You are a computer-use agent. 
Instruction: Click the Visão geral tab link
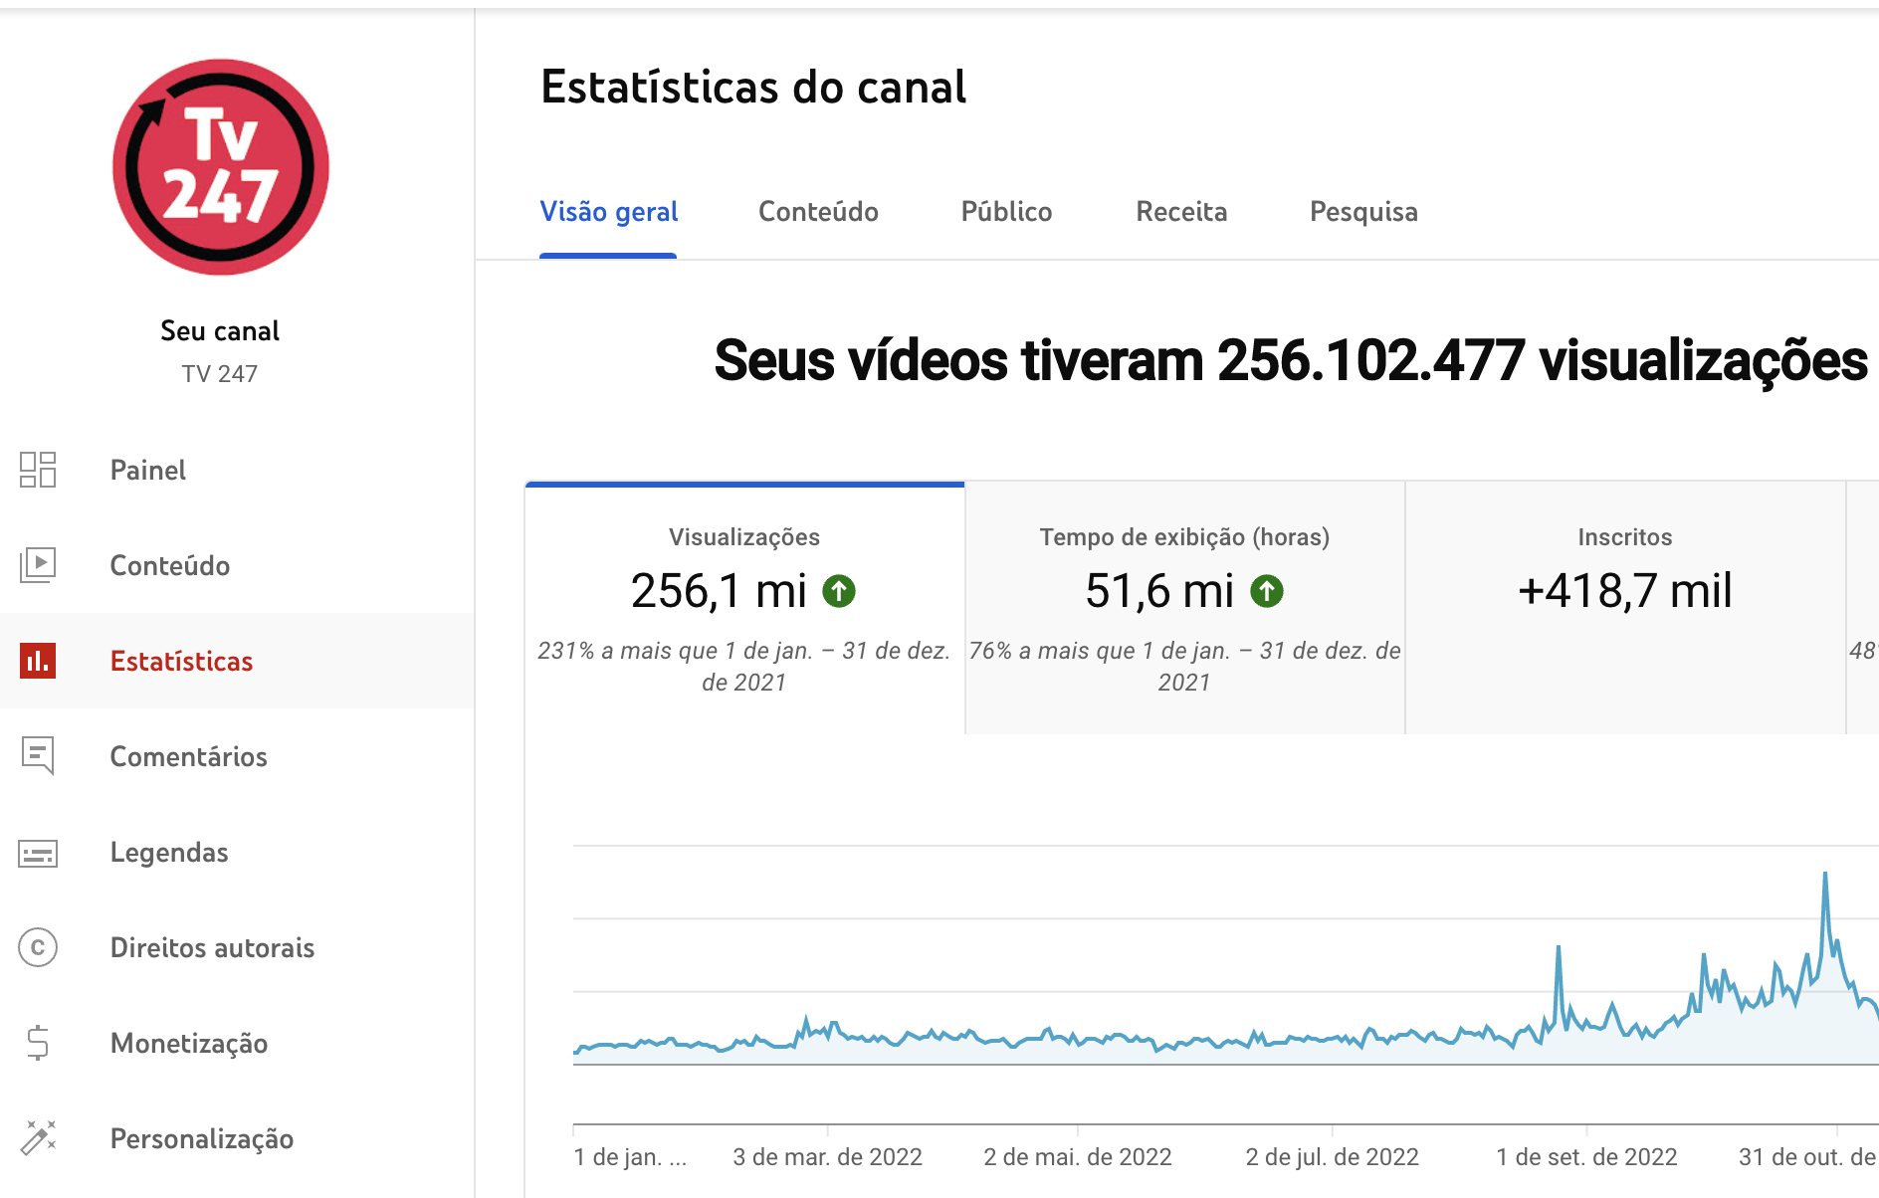coord(608,212)
